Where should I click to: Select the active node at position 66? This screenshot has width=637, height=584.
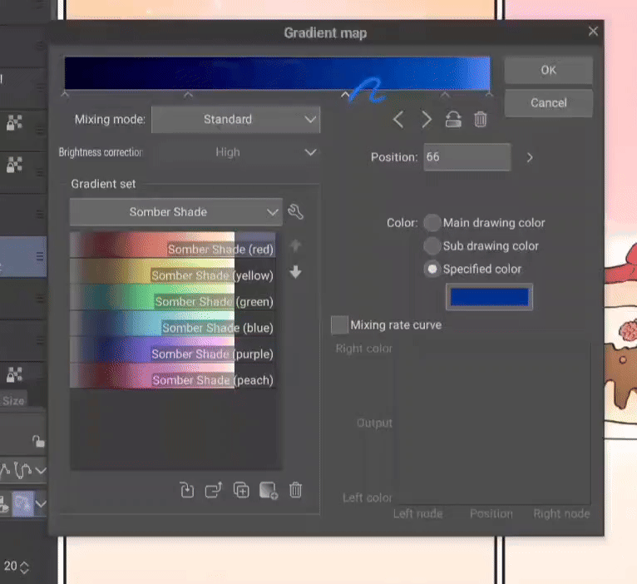(x=345, y=95)
